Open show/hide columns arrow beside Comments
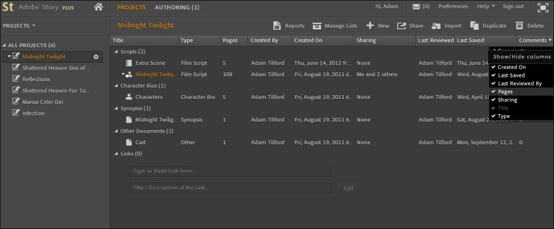Screen dimensions: 554x229 [550, 40]
